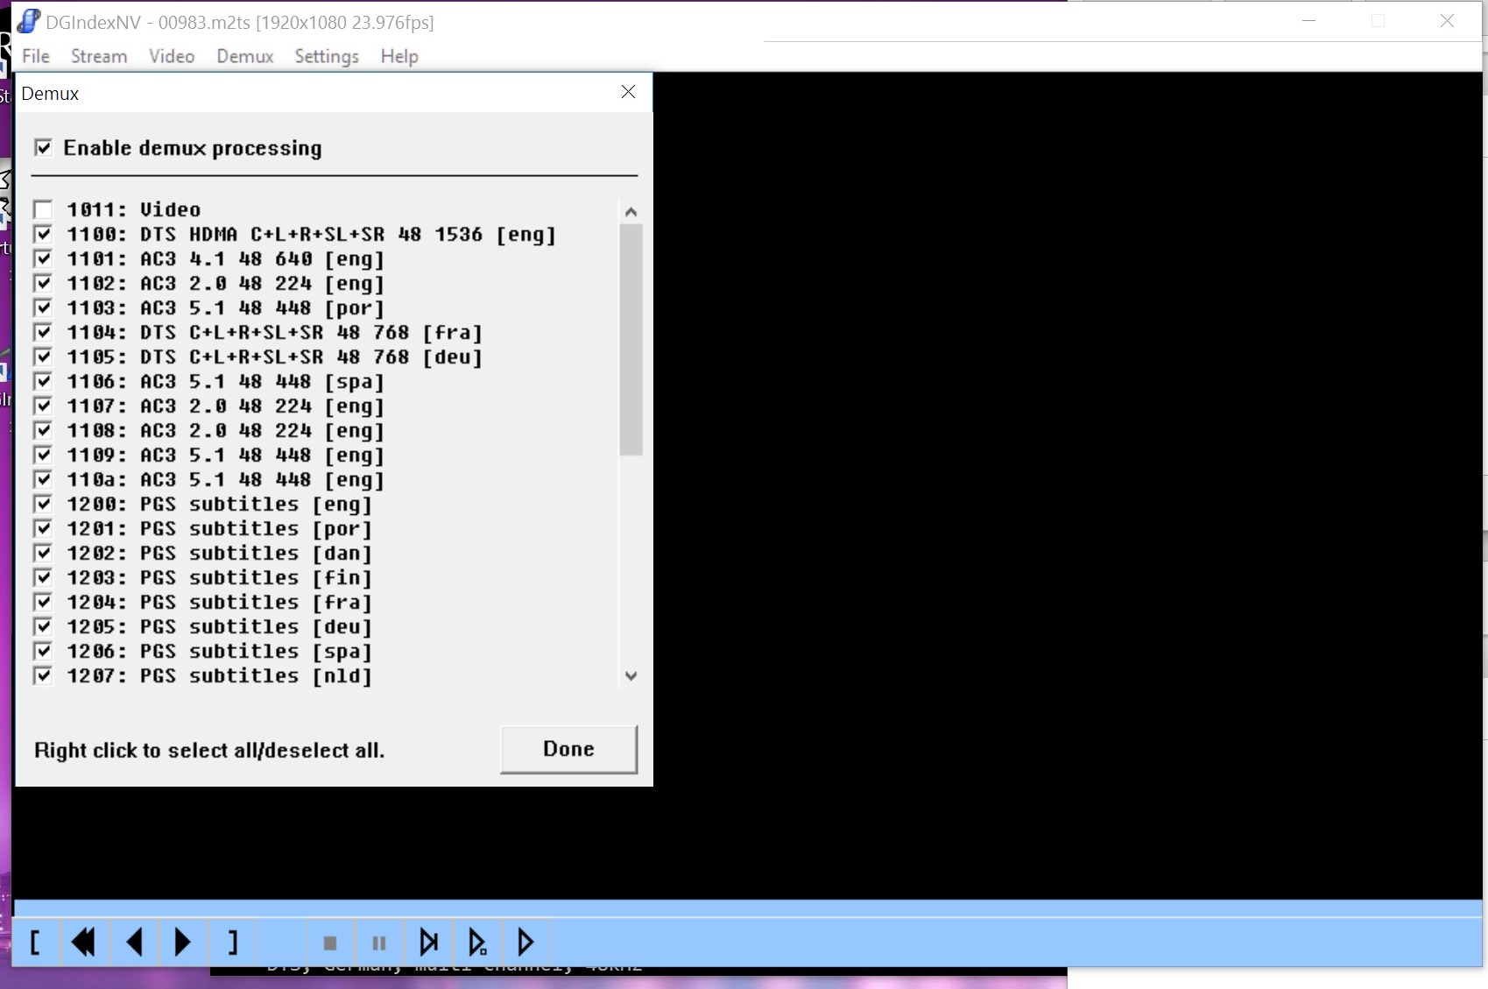Click the stream list scroll up arrow
This screenshot has width=1488, height=989.
(x=631, y=211)
